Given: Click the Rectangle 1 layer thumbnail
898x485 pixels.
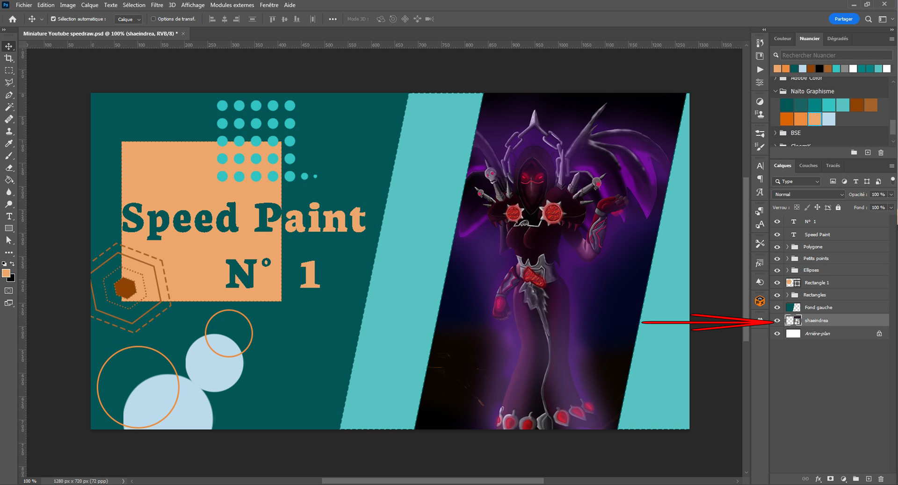Looking at the screenshot, I should pos(793,283).
